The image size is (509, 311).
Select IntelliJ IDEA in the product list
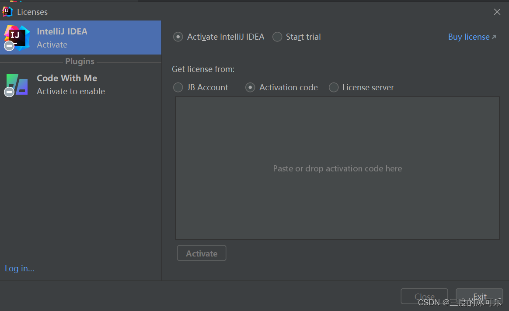[x=80, y=38]
